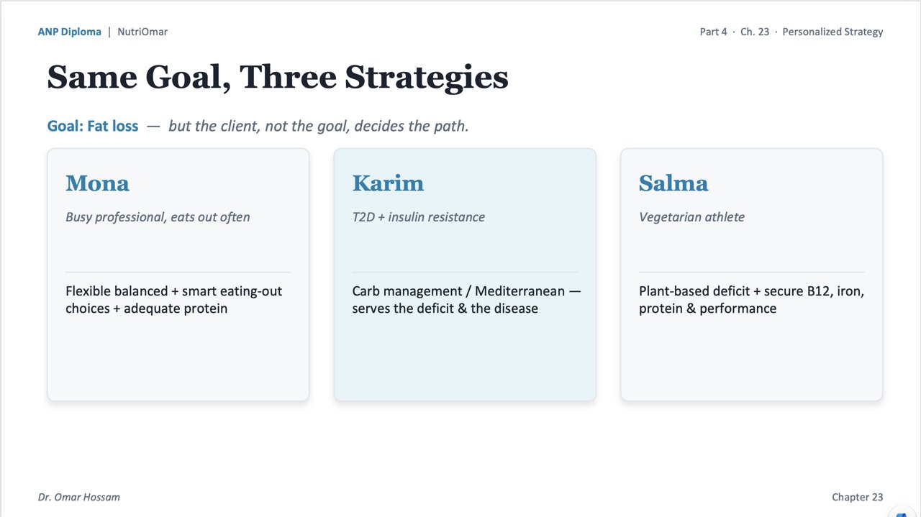
Task: Select the Salma strategy card
Action: 751,275
